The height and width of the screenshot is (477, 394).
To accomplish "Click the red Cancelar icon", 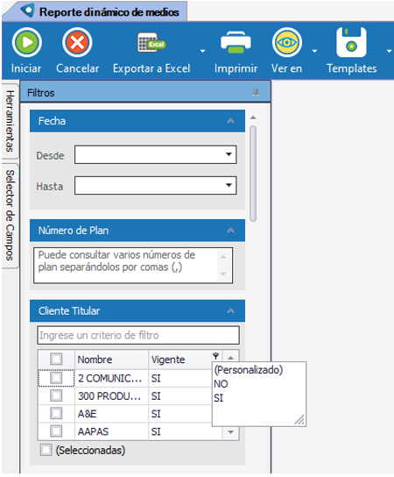I will [77, 42].
